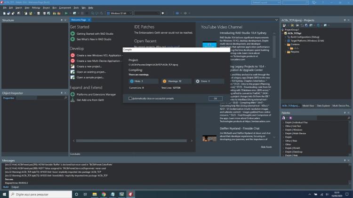This screenshot has height=198, width=353.
Task: Click the Platforms and Extensions Manager icon
Action: coord(72,94)
